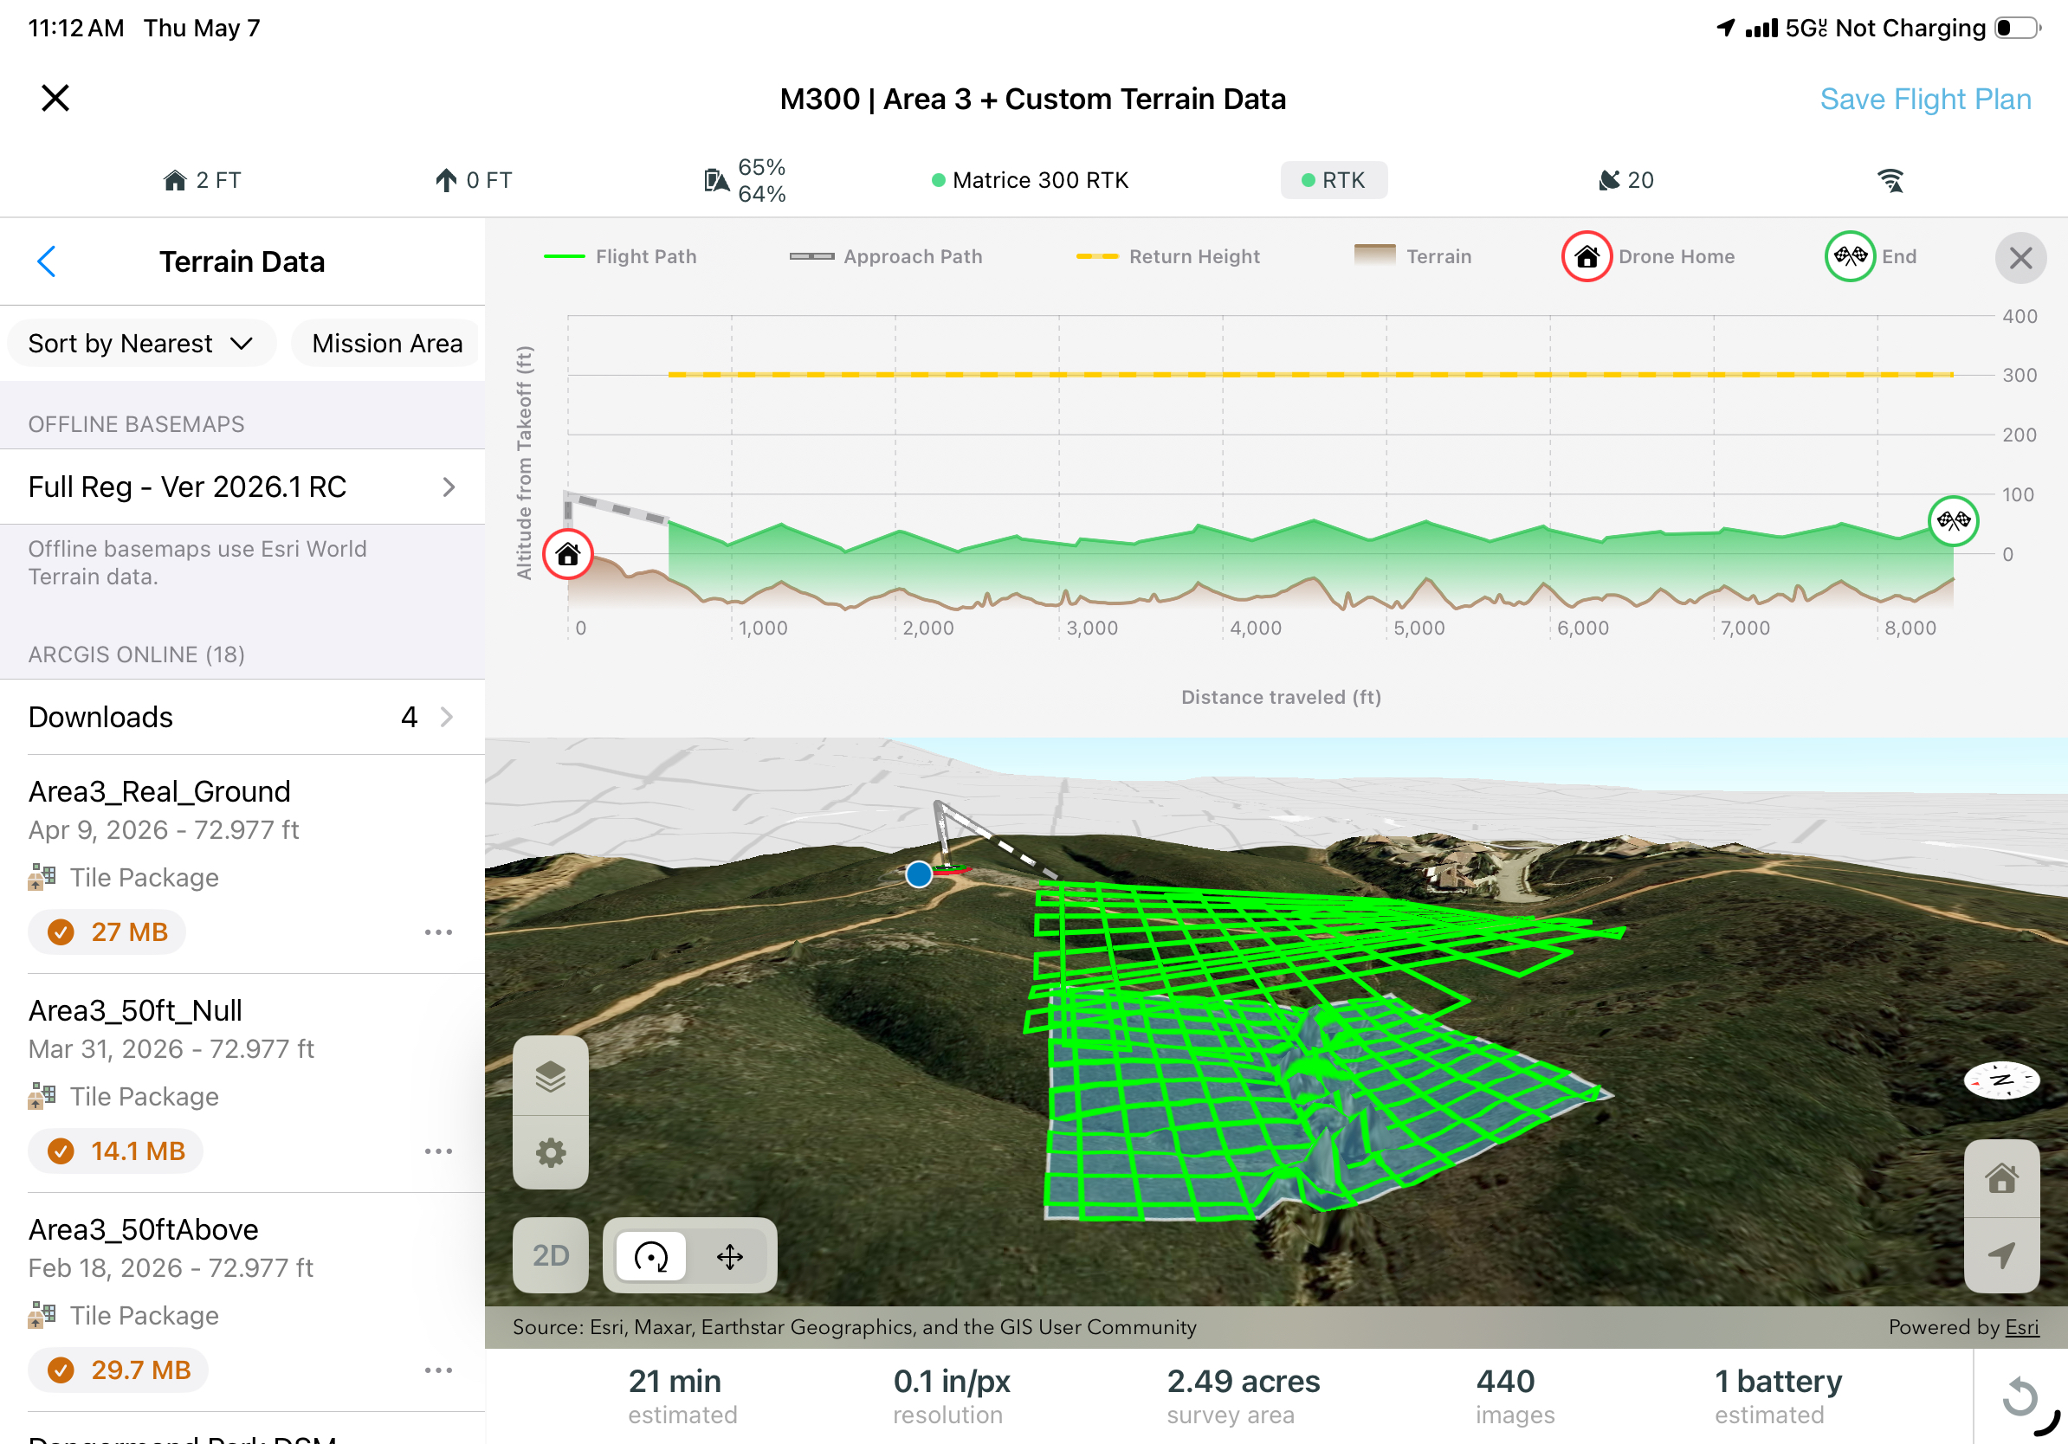Open the Sort by Nearest dropdown

coord(140,343)
